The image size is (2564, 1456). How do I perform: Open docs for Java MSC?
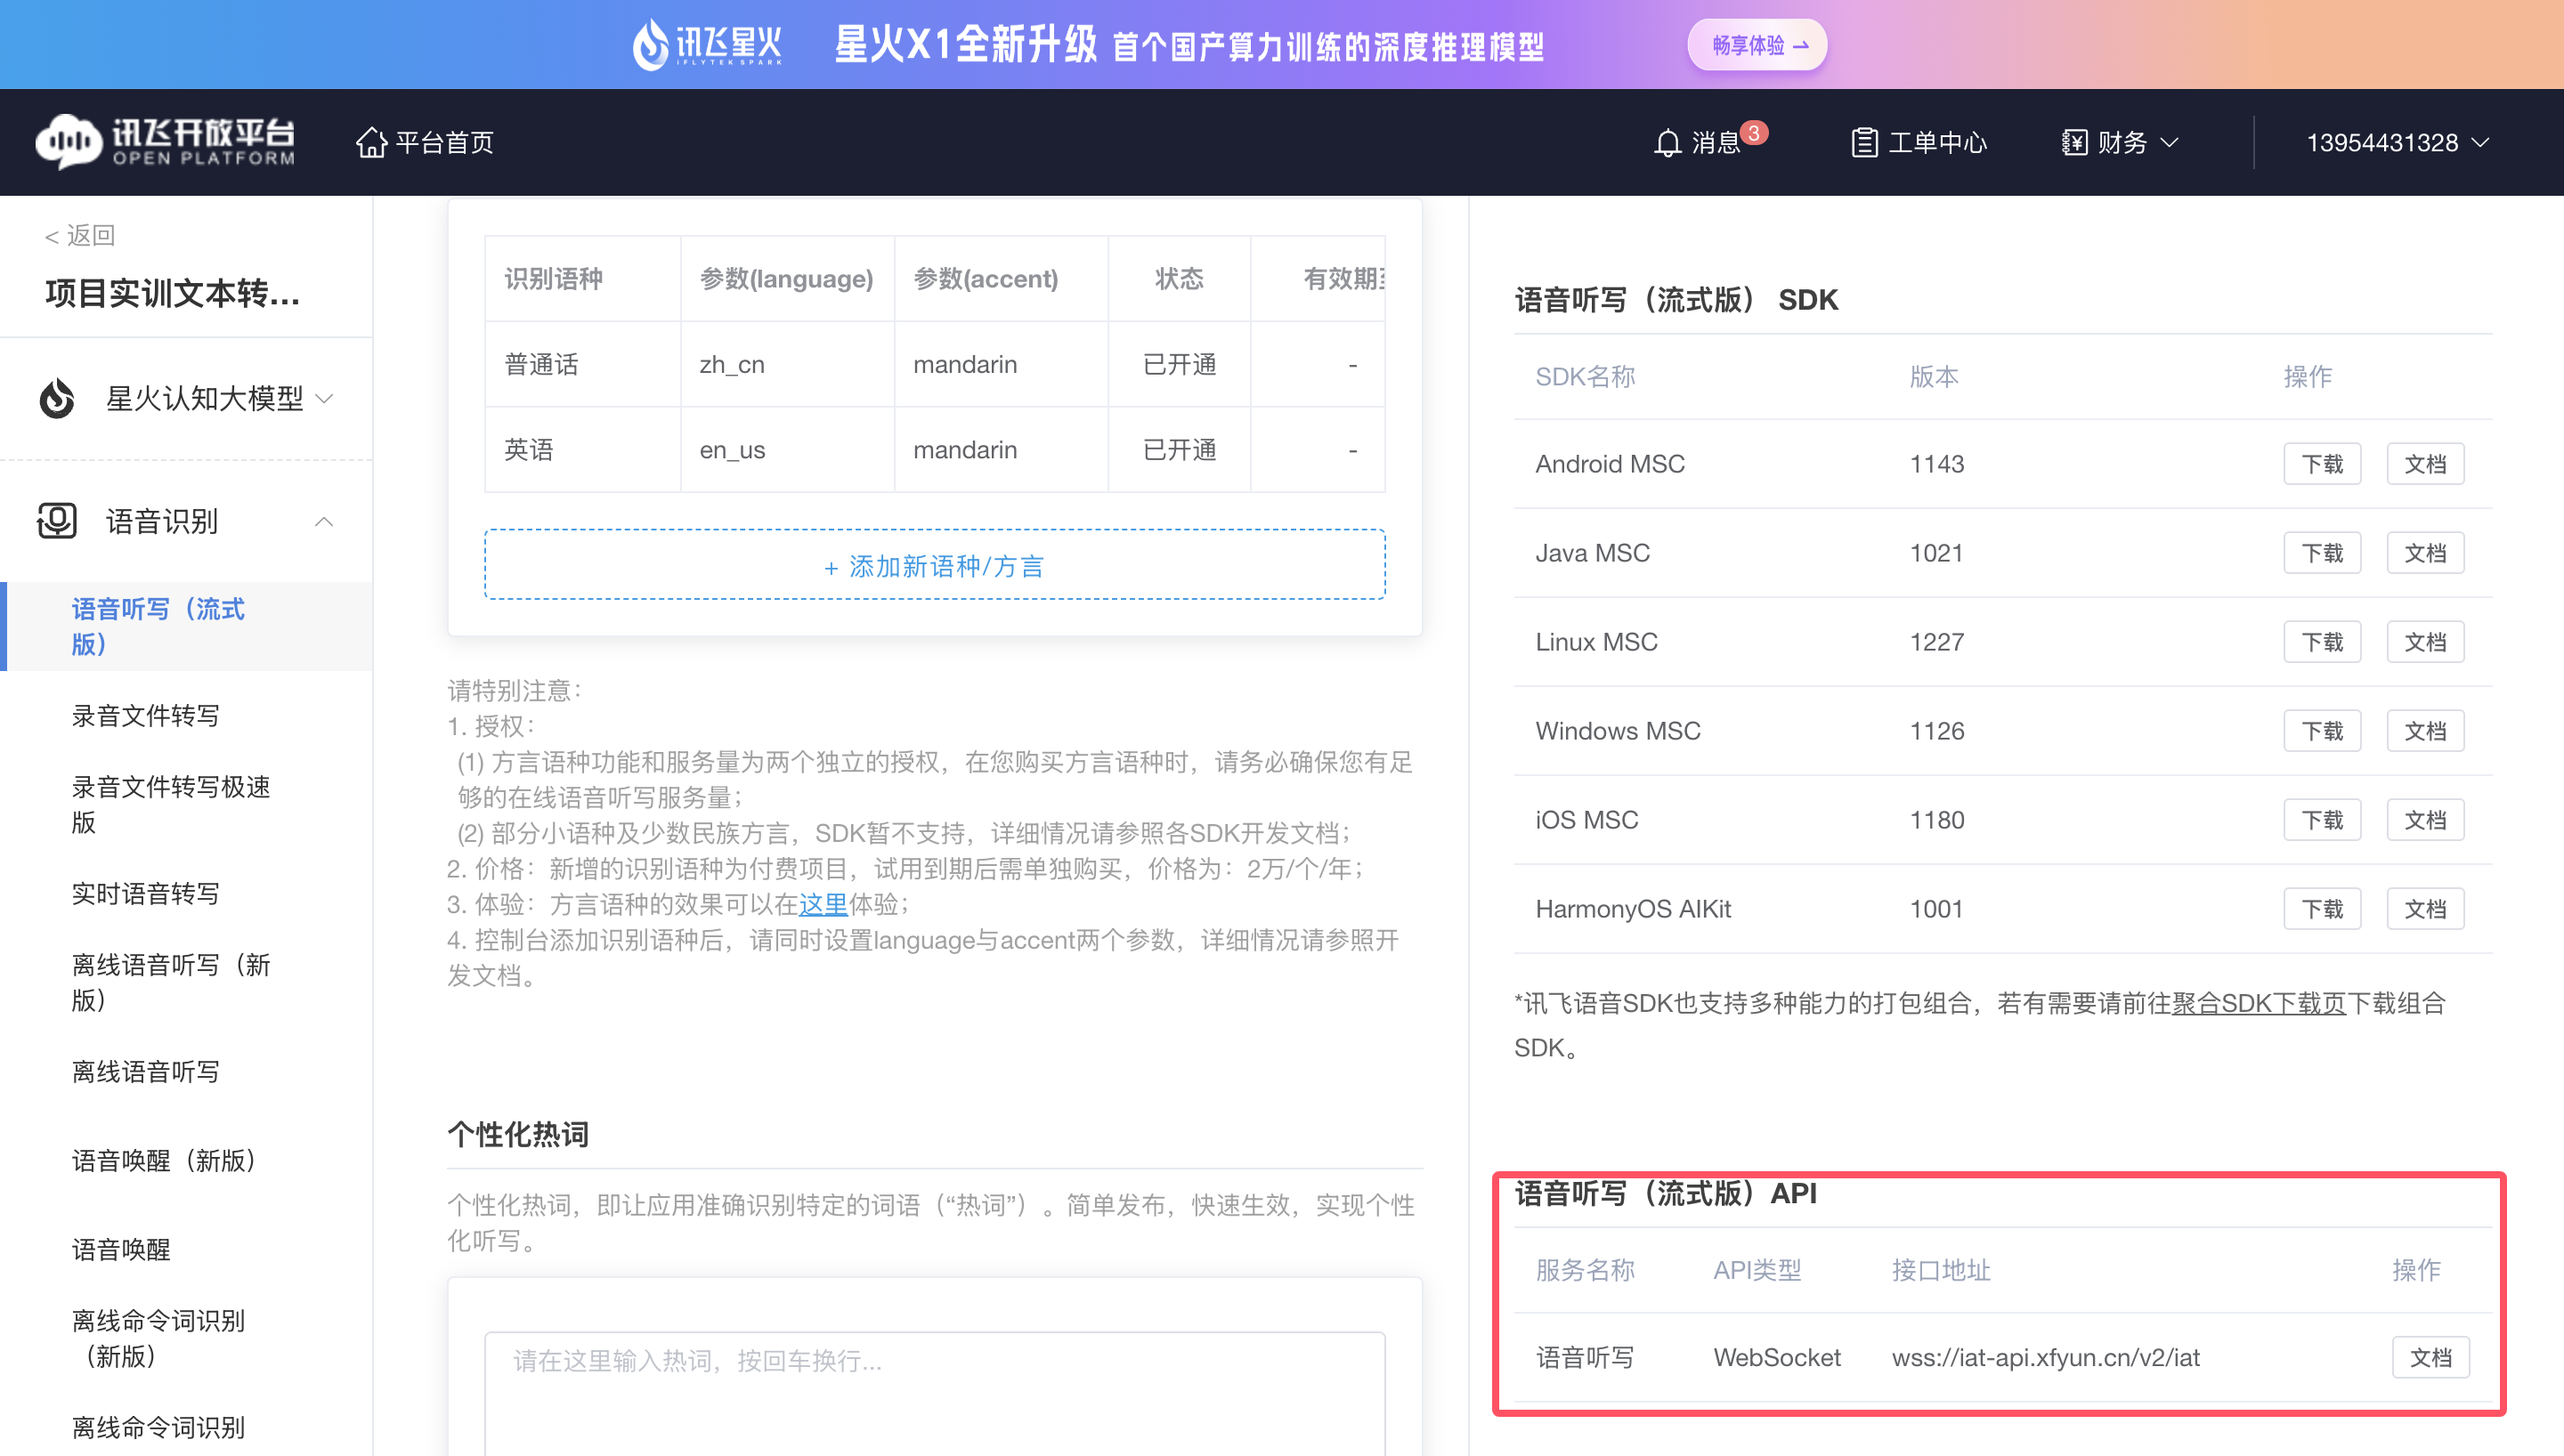coord(2425,553)
